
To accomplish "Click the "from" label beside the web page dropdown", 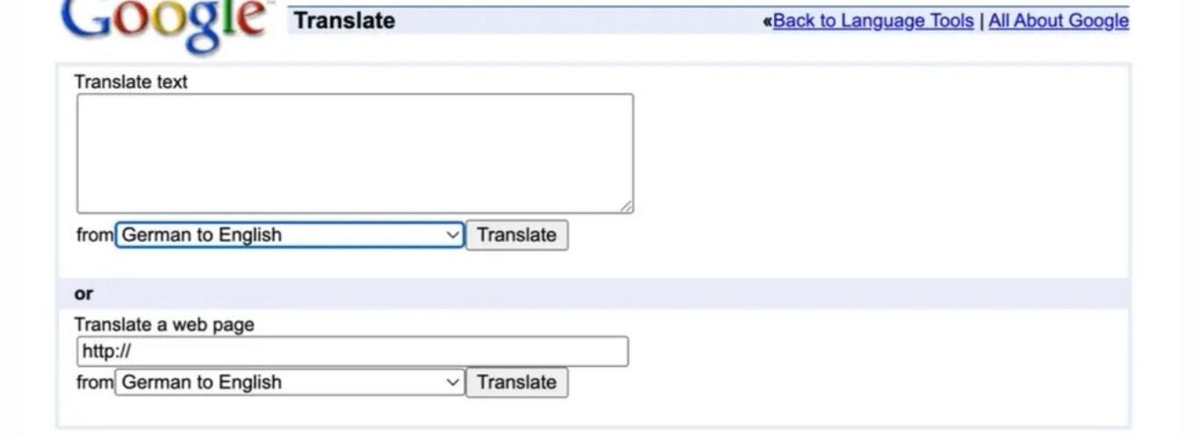I will [95, 382].
